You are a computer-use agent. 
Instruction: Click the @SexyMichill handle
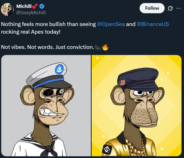(31, 12)
